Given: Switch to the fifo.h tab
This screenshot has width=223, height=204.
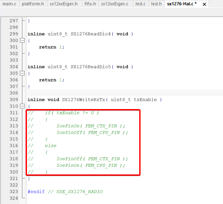Looking at the screenshot, I should (90, 4).
